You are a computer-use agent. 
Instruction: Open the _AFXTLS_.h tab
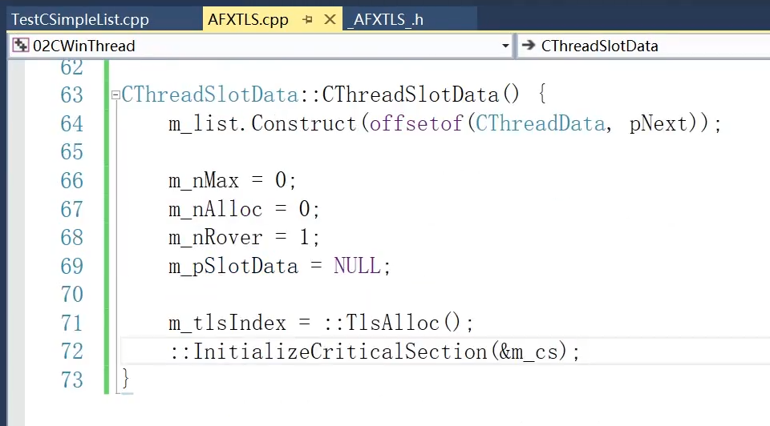(386, 19)
